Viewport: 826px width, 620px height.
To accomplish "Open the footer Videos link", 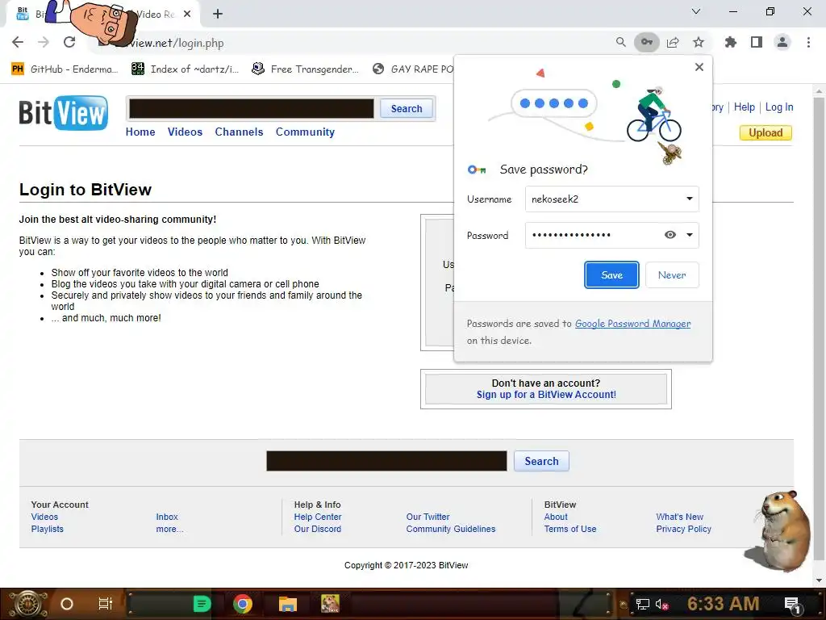I will point(44,517).
